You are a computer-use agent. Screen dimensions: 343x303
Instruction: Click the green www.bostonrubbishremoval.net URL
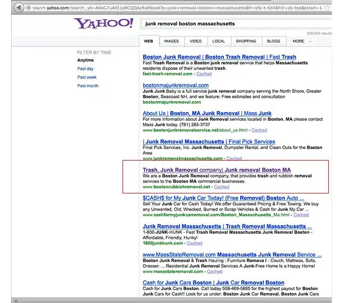[x=177, y=187]
